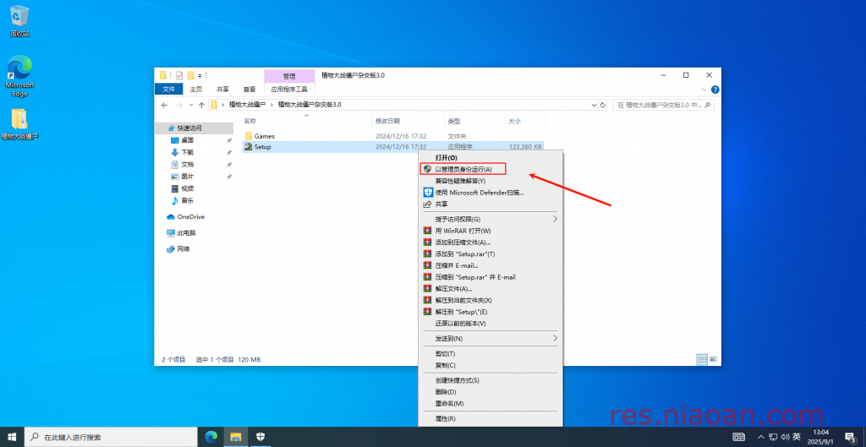Click the refresh button beside address bar
Screen dimensions: 866x447
602,105
